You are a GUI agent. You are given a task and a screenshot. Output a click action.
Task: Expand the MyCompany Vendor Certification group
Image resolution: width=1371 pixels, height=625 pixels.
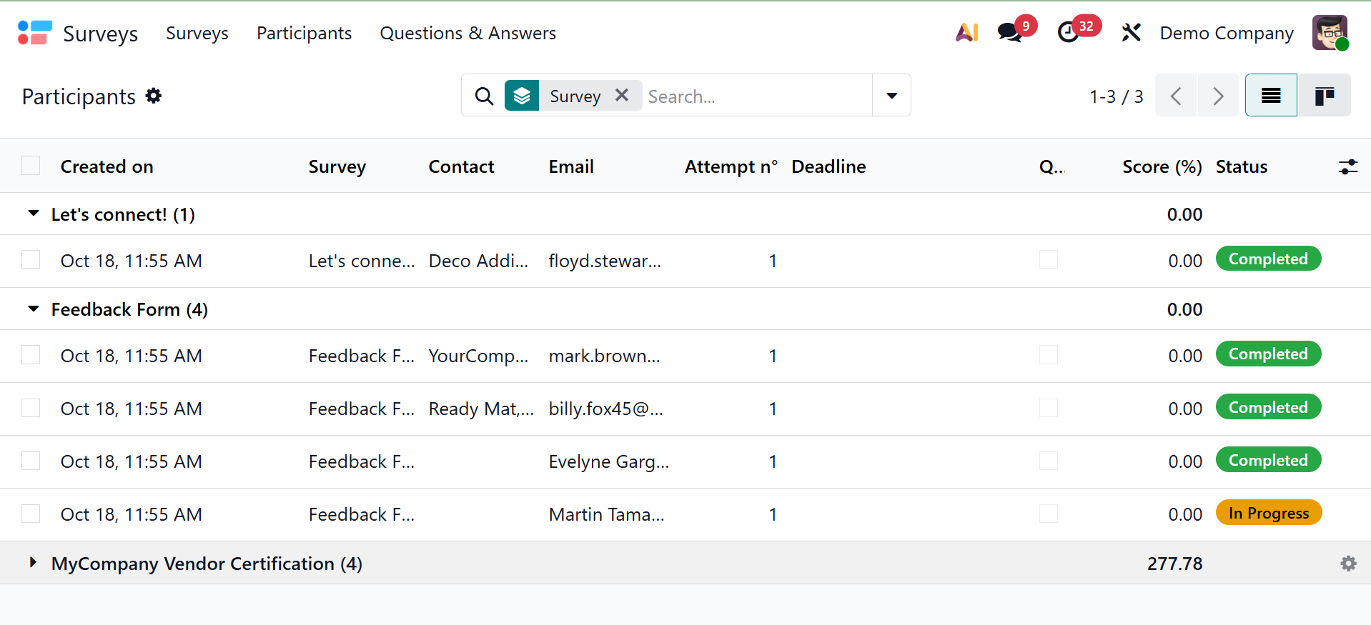(x=33, y=563)
